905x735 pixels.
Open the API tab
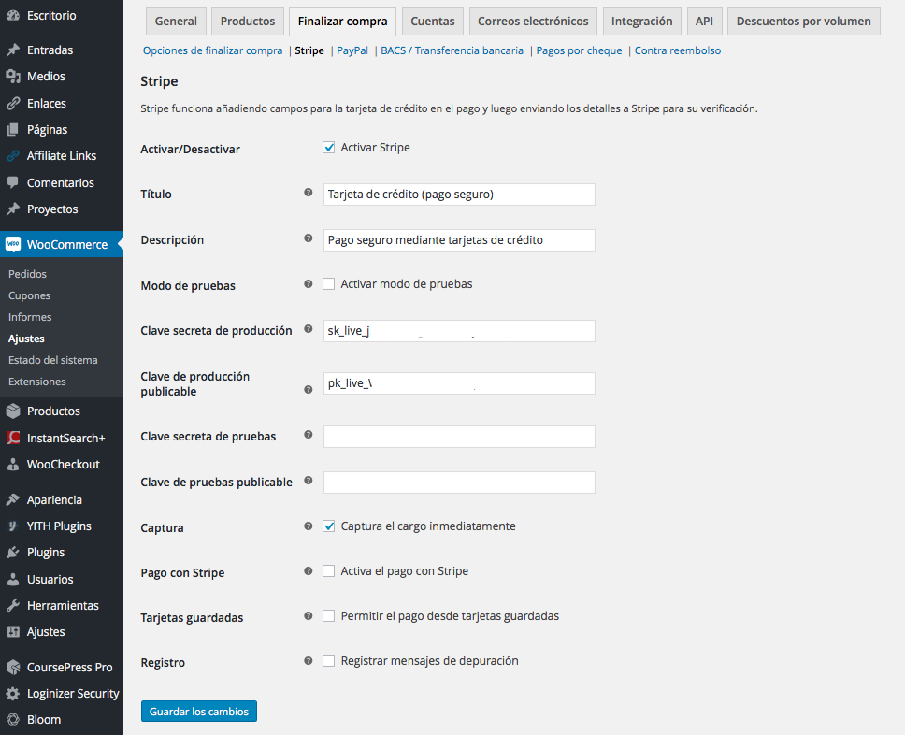pyautogui.click(x=704, y=22)
